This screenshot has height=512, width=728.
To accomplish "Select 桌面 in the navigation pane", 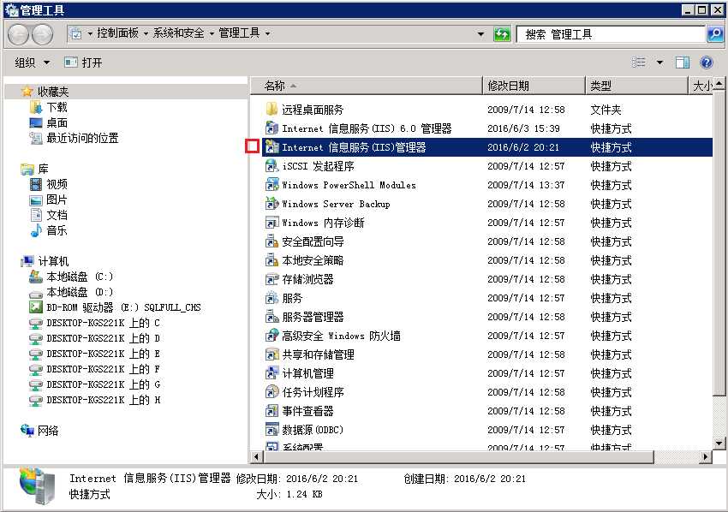I will [57, 122].
